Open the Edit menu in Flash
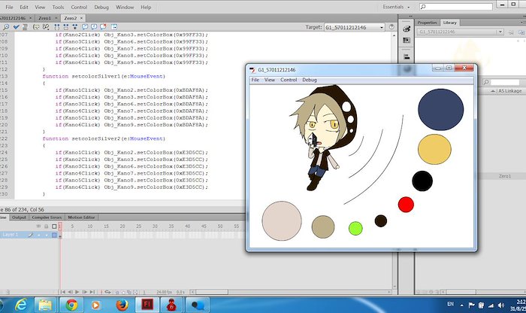 (24, 7)
